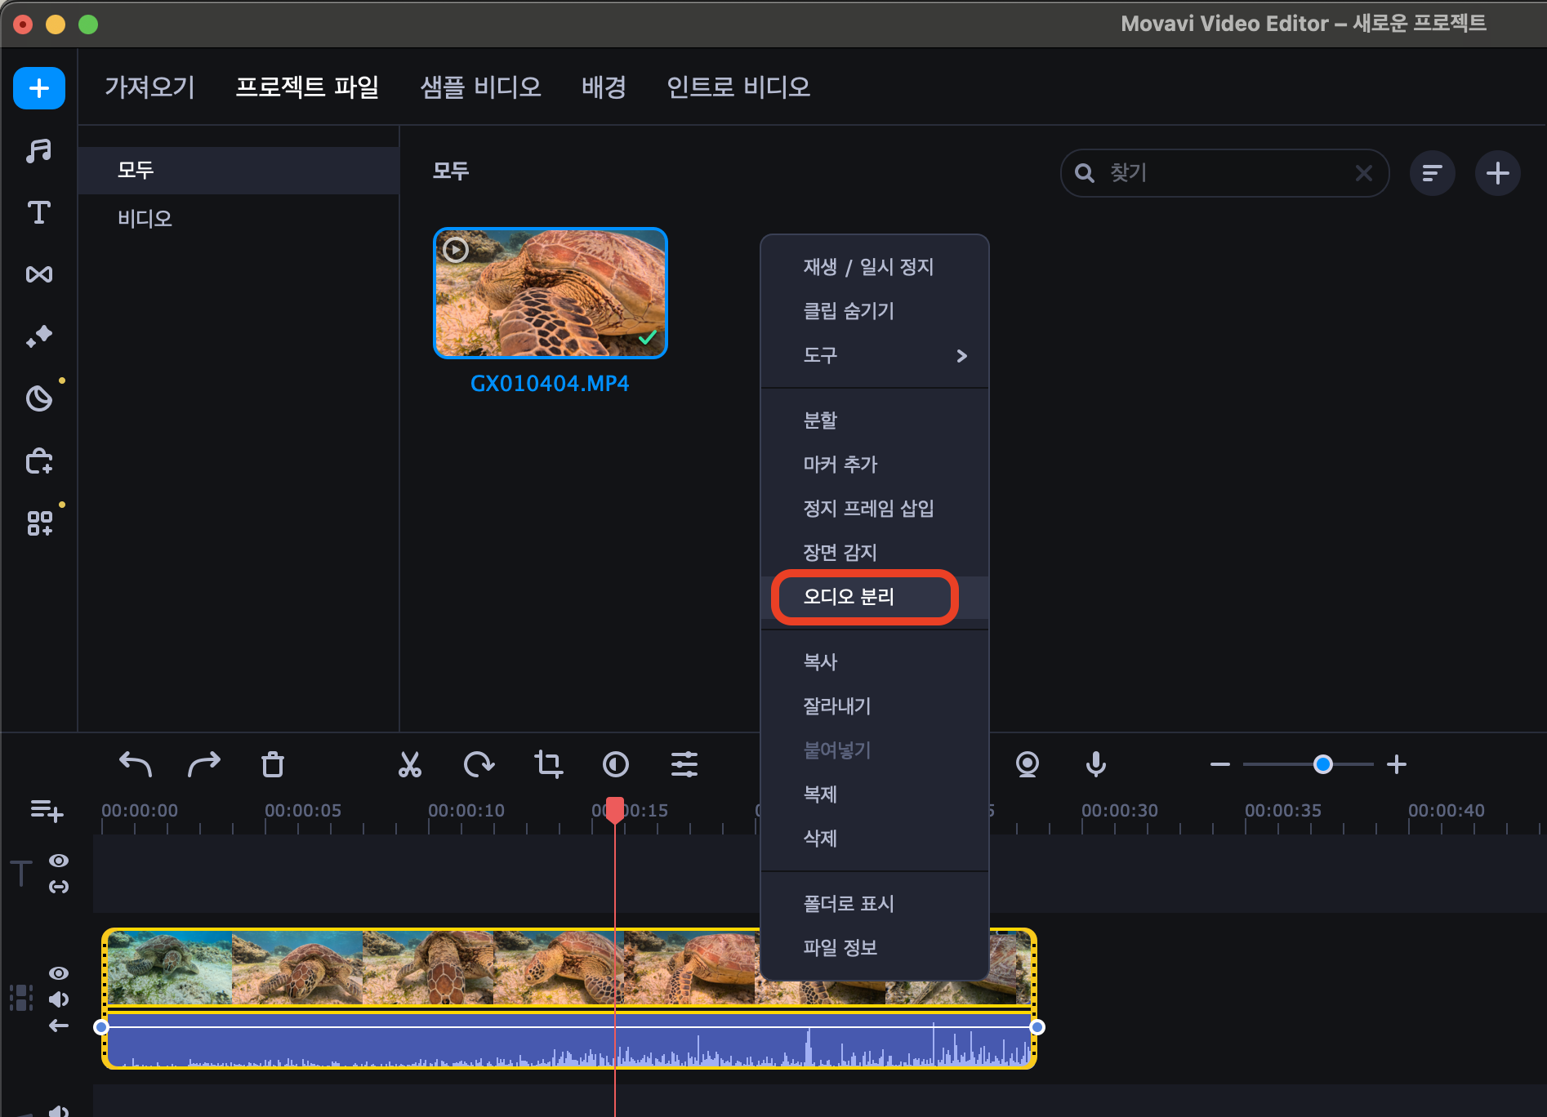
Task: Switch to 배경 tab
Action: coord(604,87)
